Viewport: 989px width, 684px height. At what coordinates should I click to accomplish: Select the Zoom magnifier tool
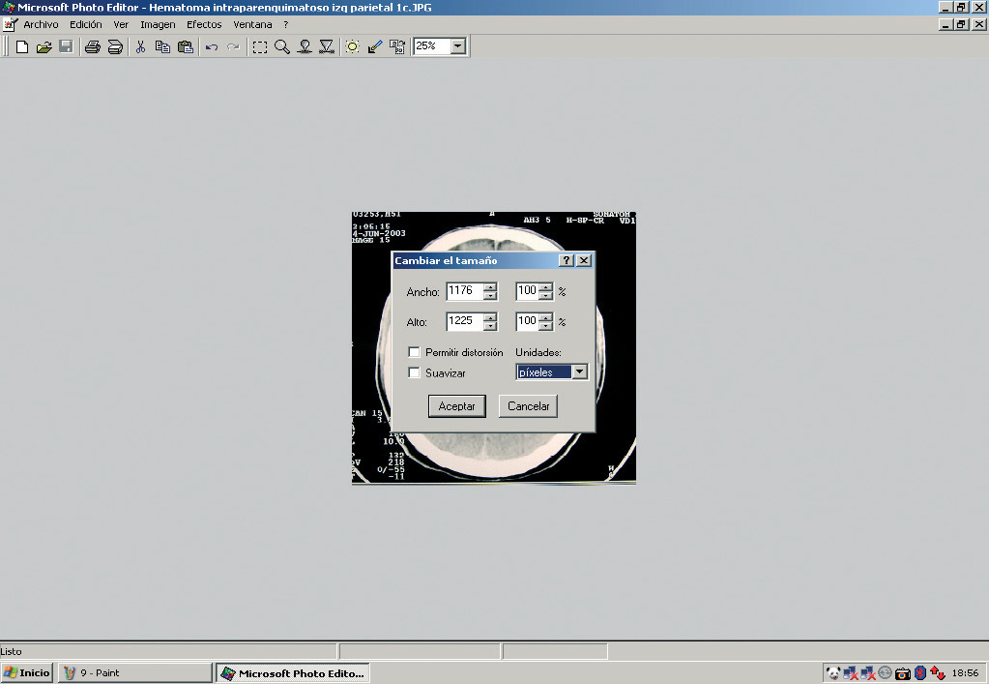[282, 46]
